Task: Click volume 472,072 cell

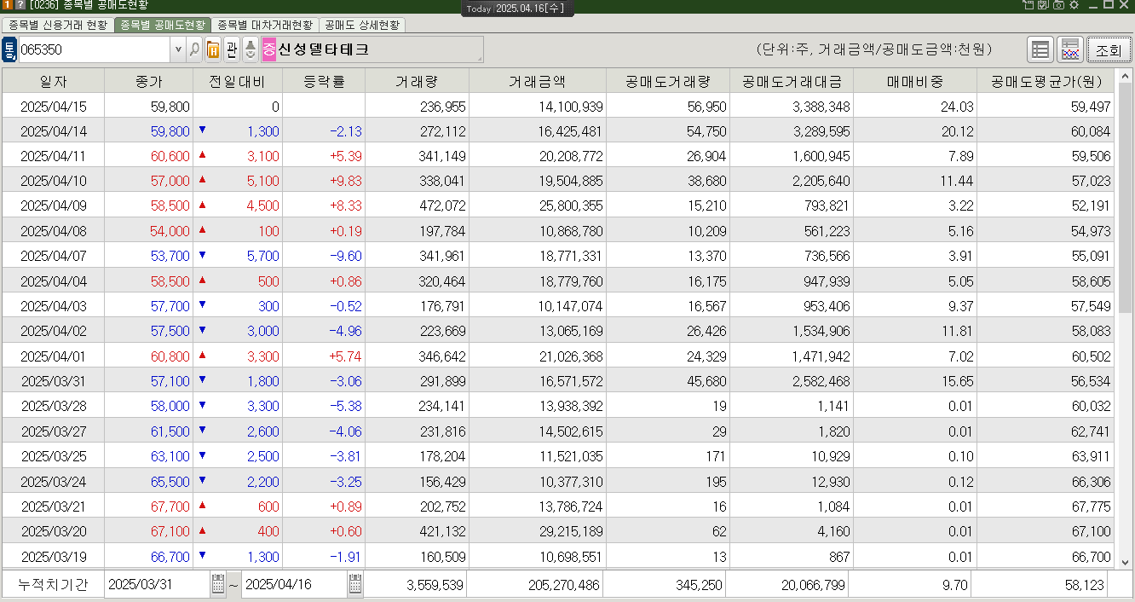Action: point(417,205)
